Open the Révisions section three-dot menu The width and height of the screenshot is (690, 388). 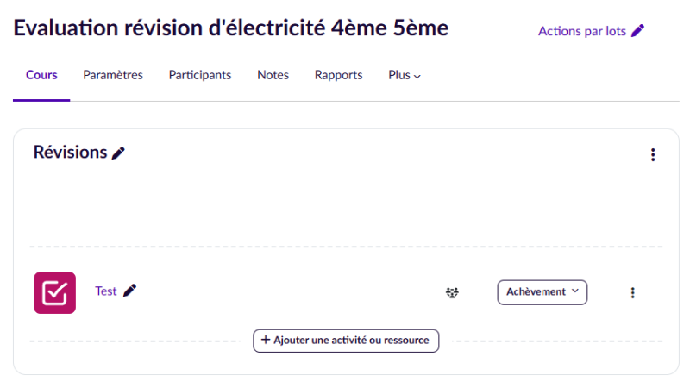click(653, 155)
